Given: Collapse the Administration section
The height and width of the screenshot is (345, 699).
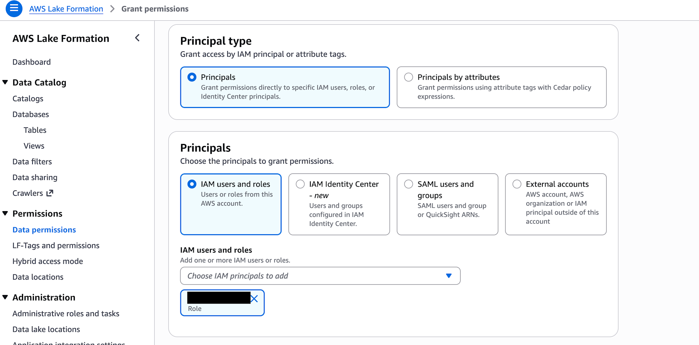Looking at the screenshot, I should tap(5, 297).
